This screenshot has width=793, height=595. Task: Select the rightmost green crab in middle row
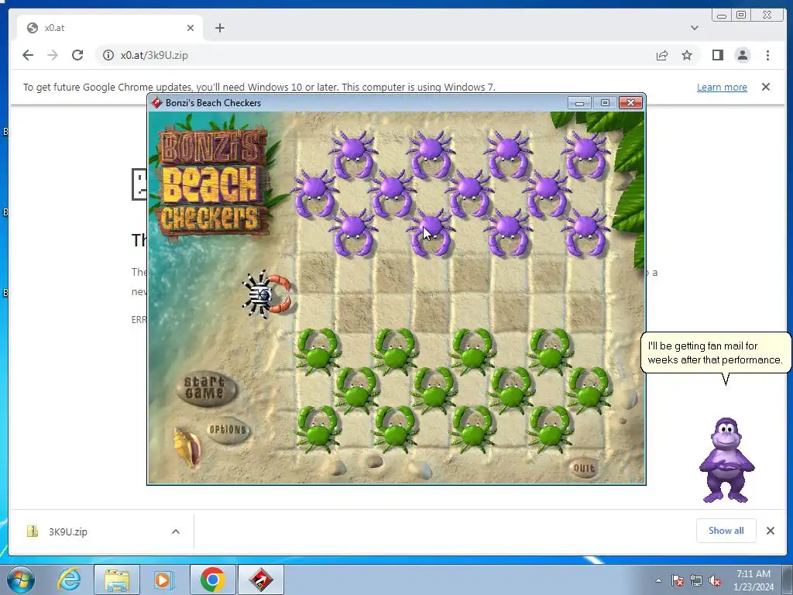pyautogui.click(x=589, y=390)
